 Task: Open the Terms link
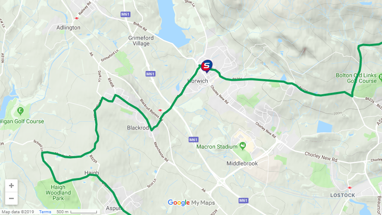point(45,212)
